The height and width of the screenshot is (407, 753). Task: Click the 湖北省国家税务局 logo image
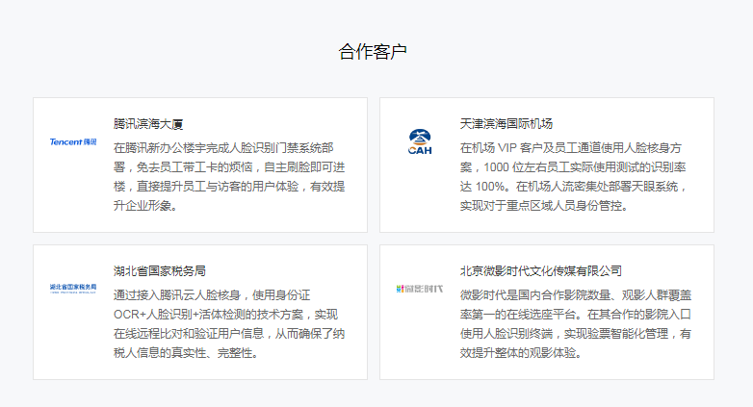73,289
